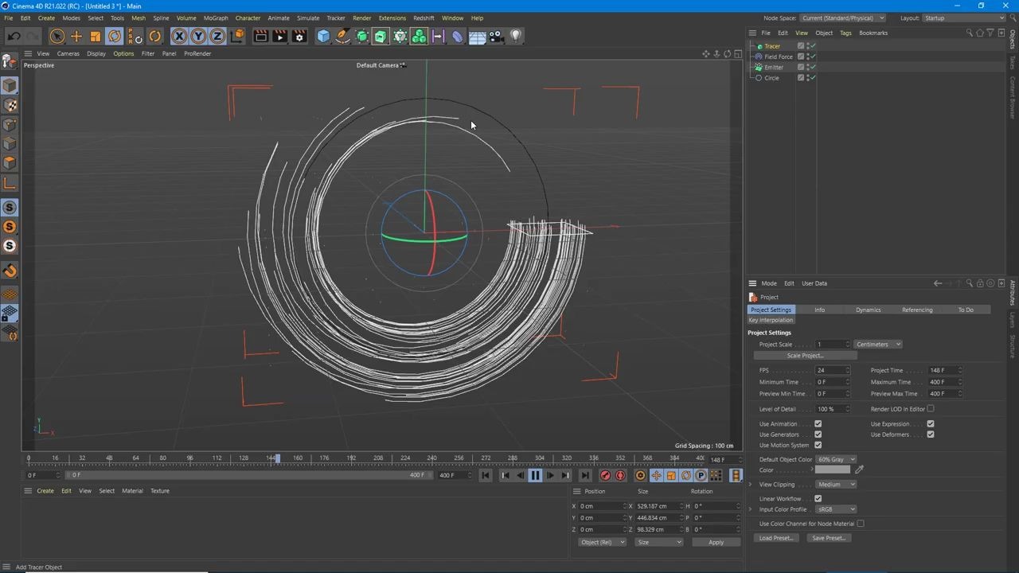This screenshot has width=1019, height=573.
Task: Click the Camera object icon
Action: [496, 37]
